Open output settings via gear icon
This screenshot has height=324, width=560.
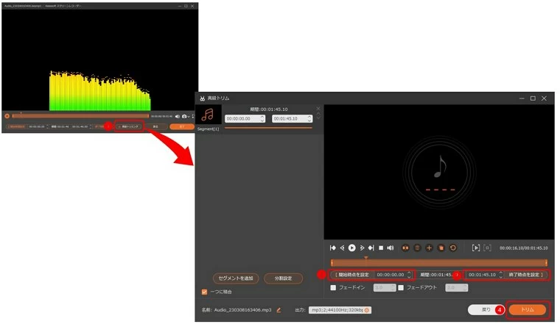(x=367, y=310)
